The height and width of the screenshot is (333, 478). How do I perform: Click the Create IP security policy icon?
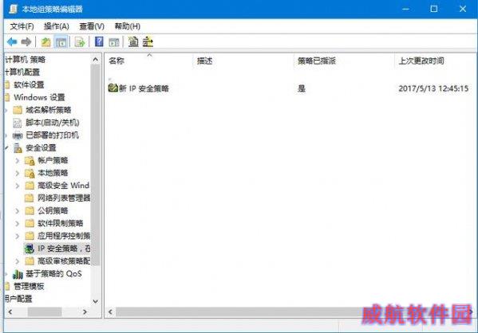133,41
